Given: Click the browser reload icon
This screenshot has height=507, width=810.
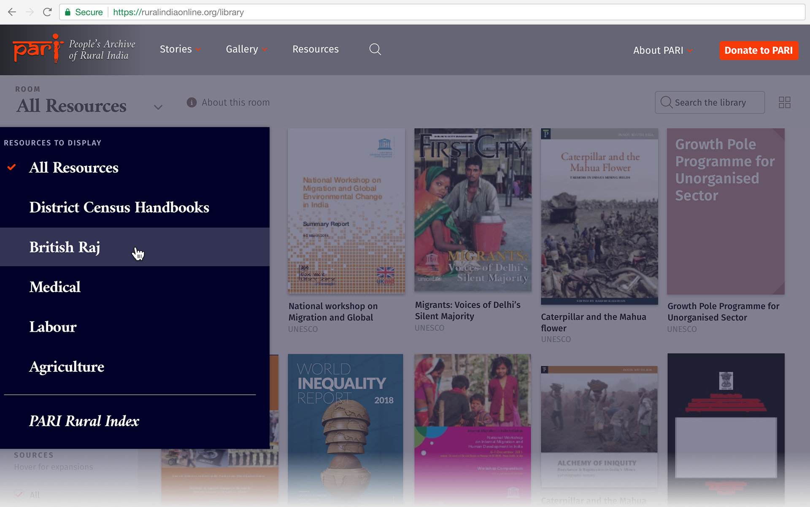Looking at the screenshot, I should coord(47,12).
